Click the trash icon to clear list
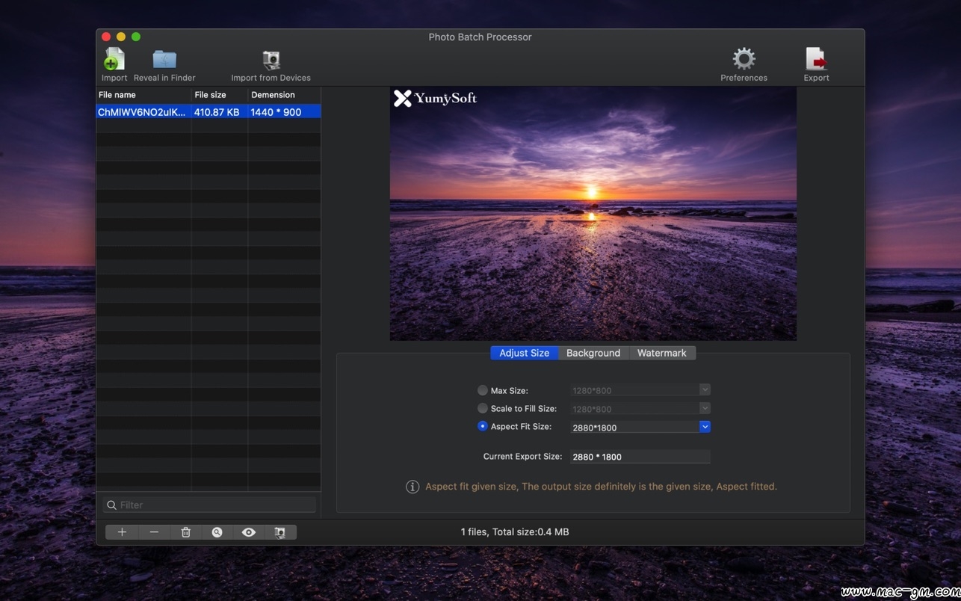The height and width of the screenshot is (601, 961). click(185, 532)
